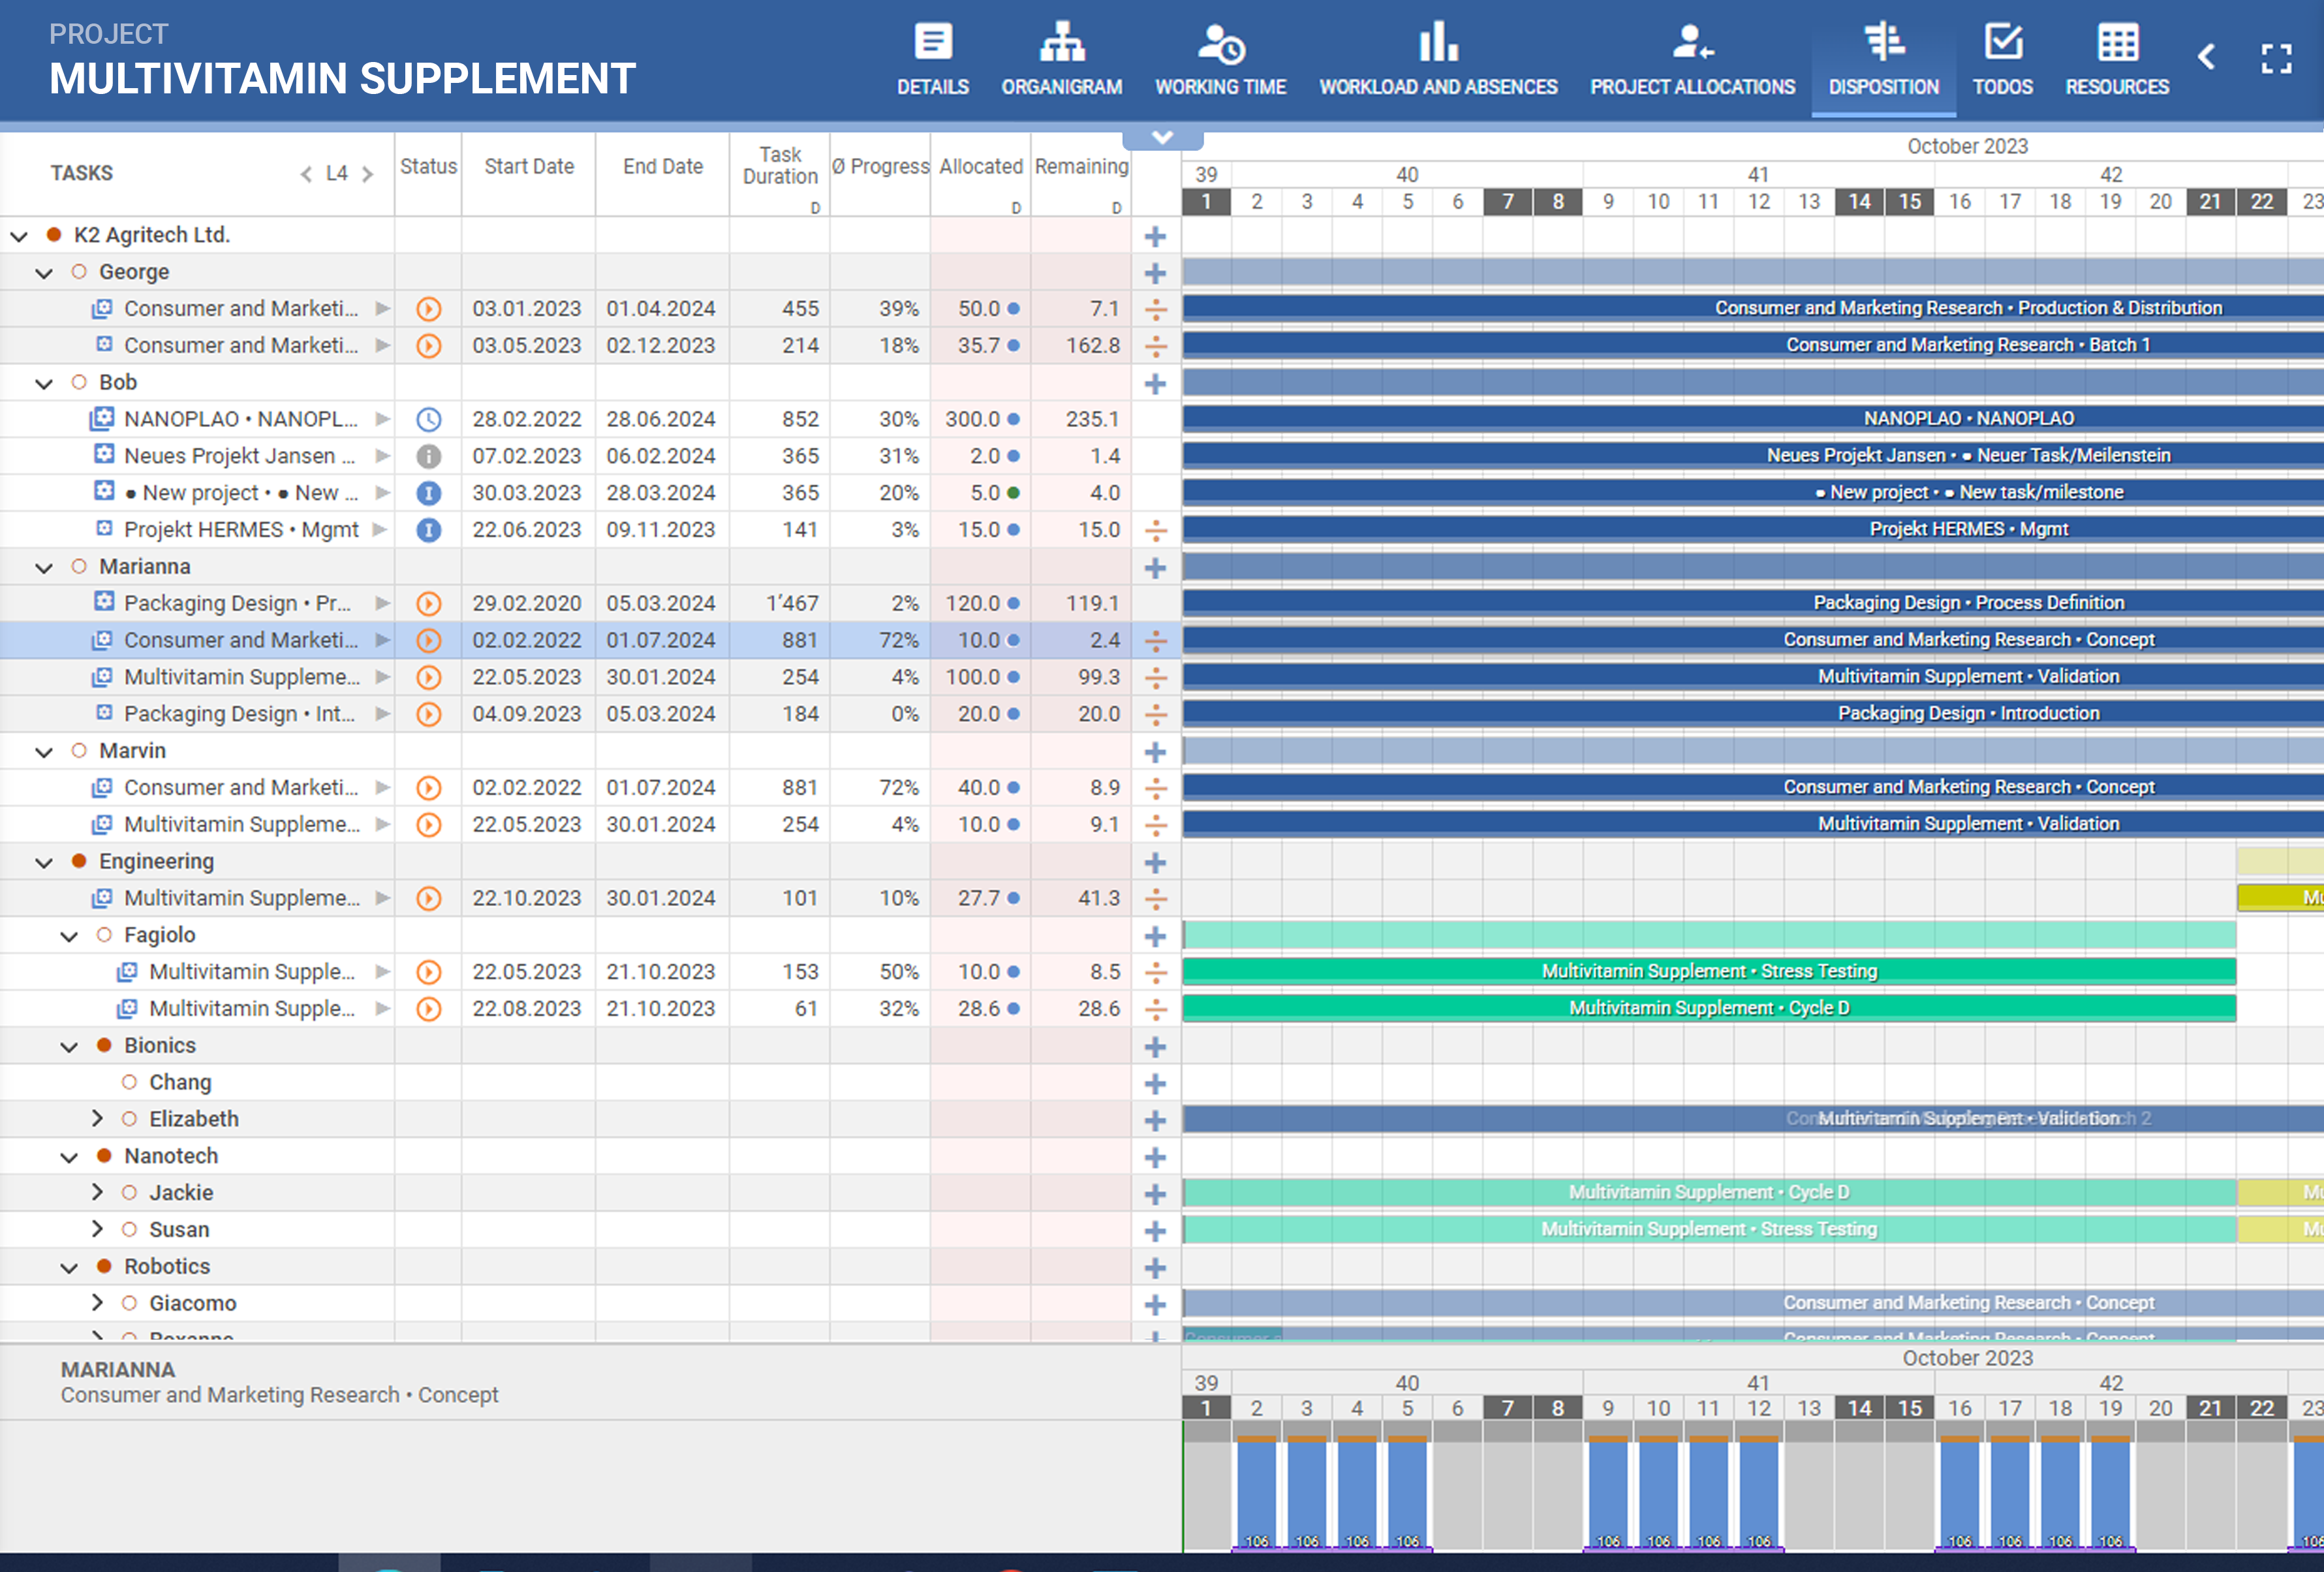
Task: Expand the header panel chevron handle
Action: pos(1162,138)
